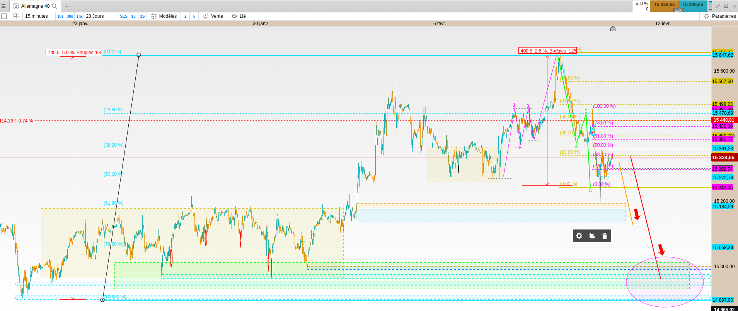Toggle the 1J period shortcut
The image size is (738, 311).
coord(133,16)
